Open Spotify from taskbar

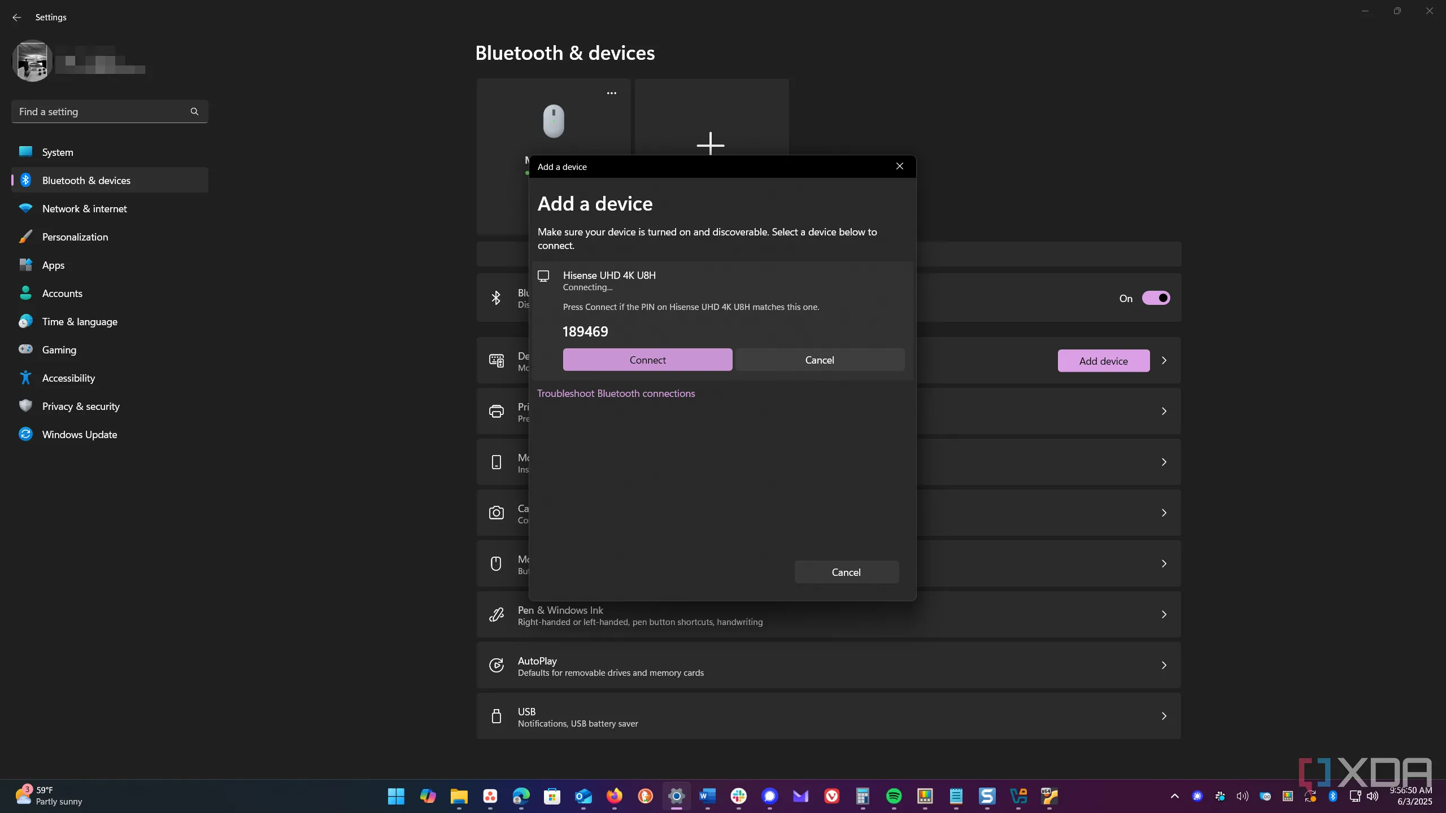pos(894,796)
